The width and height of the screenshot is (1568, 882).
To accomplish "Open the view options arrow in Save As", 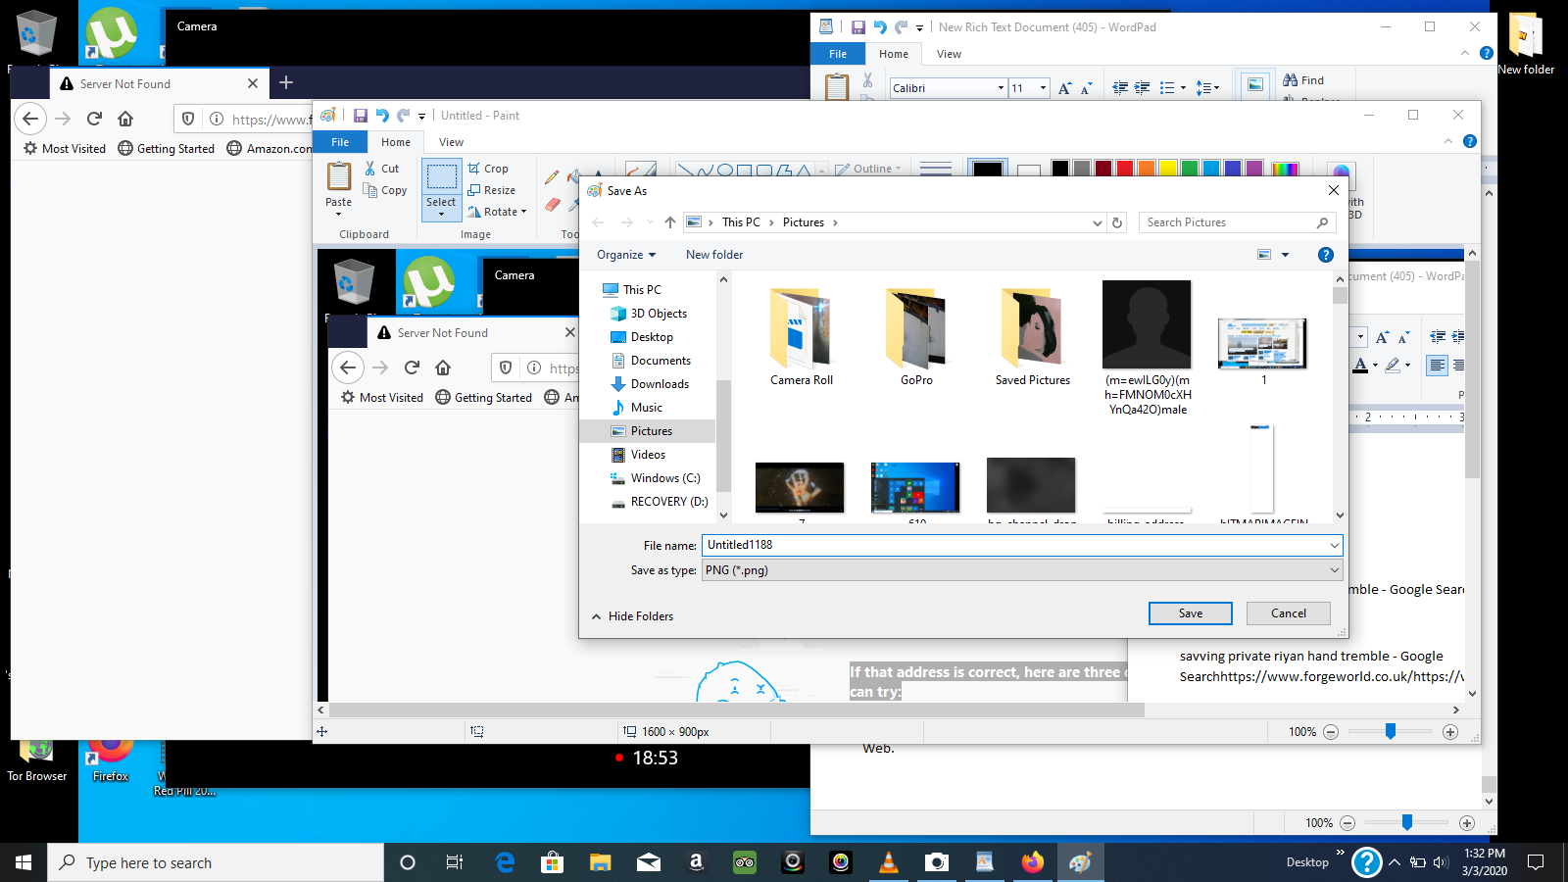I will pyautogui.click(x=1285, y=255).
